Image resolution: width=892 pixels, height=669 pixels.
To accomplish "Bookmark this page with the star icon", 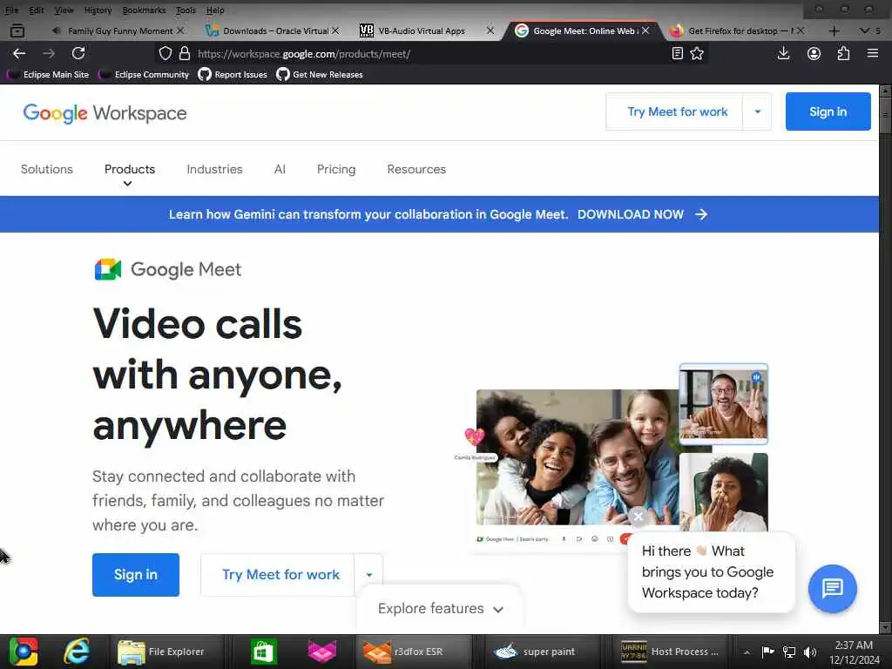I will coord(697,53).
